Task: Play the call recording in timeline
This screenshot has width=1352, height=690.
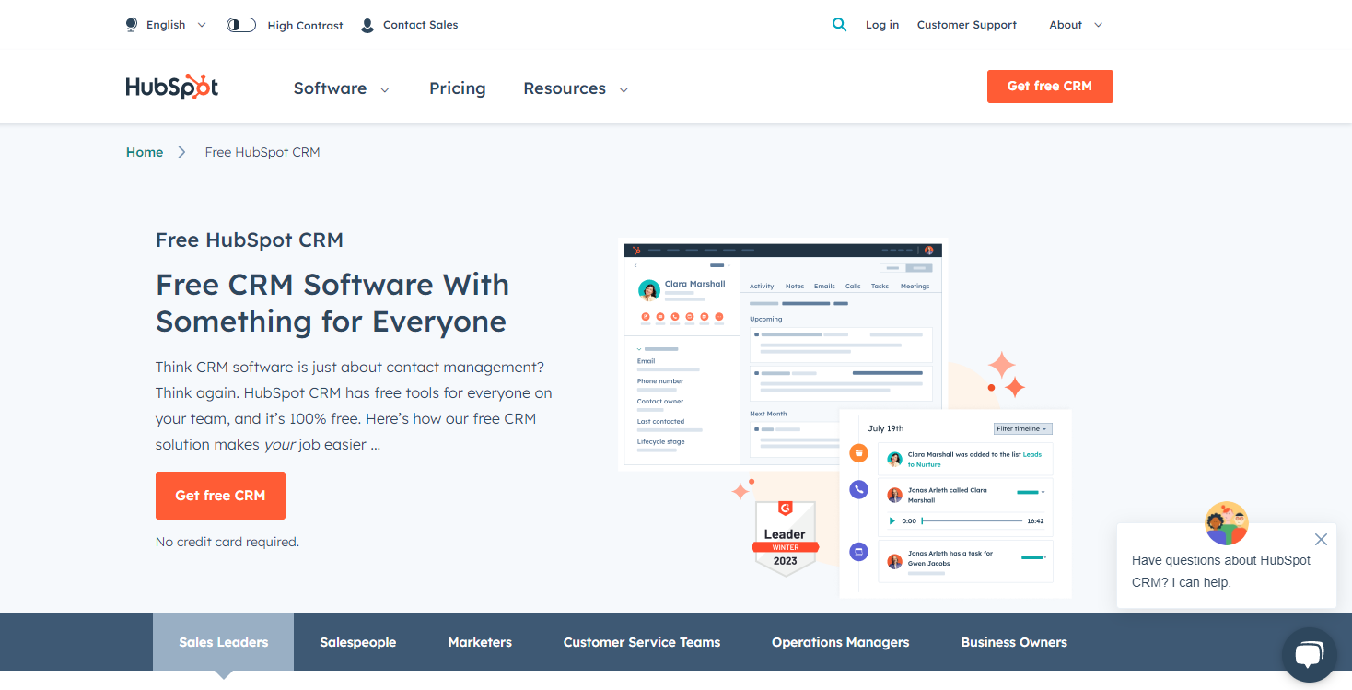Action: pos(892,521)
